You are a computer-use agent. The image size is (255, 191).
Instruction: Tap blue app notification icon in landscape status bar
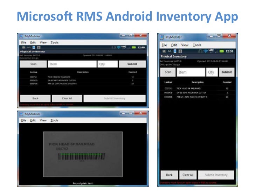pos(34,48)
